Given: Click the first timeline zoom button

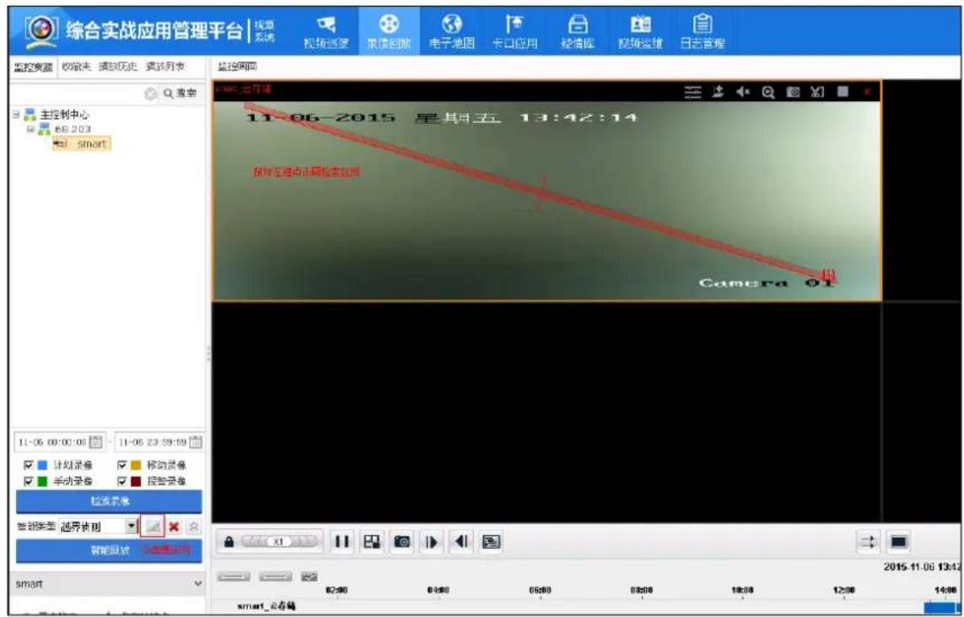Looking at the screenshot, I should [234, 577].
